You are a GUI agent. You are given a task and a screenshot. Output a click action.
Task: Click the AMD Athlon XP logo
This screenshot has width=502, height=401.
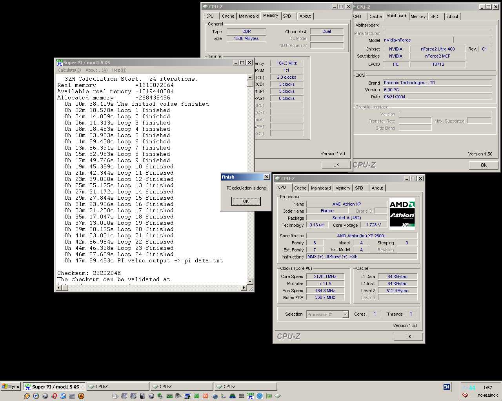[x=402, y=214]
